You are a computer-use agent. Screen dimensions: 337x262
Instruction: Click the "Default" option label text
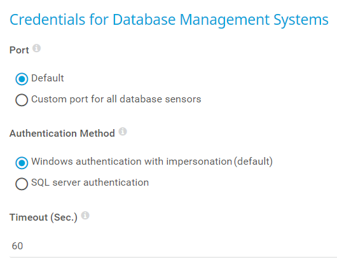click(48, 78)
